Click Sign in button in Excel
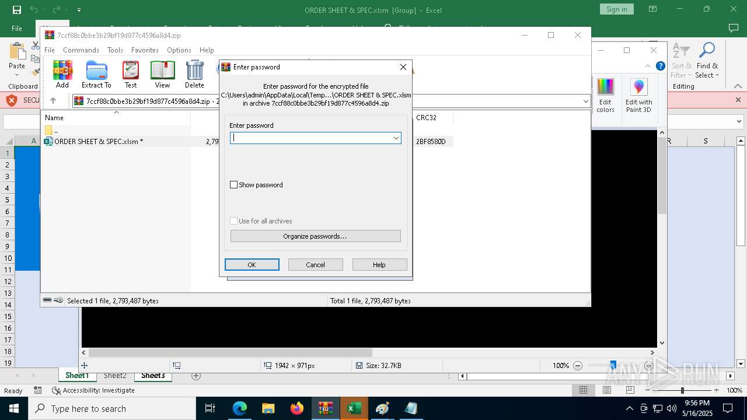 point(616,9)
